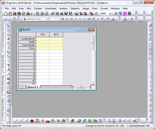This screenshot has width=155, height=129.
Task: Click the Column bar chart icon
Action: 32,121
